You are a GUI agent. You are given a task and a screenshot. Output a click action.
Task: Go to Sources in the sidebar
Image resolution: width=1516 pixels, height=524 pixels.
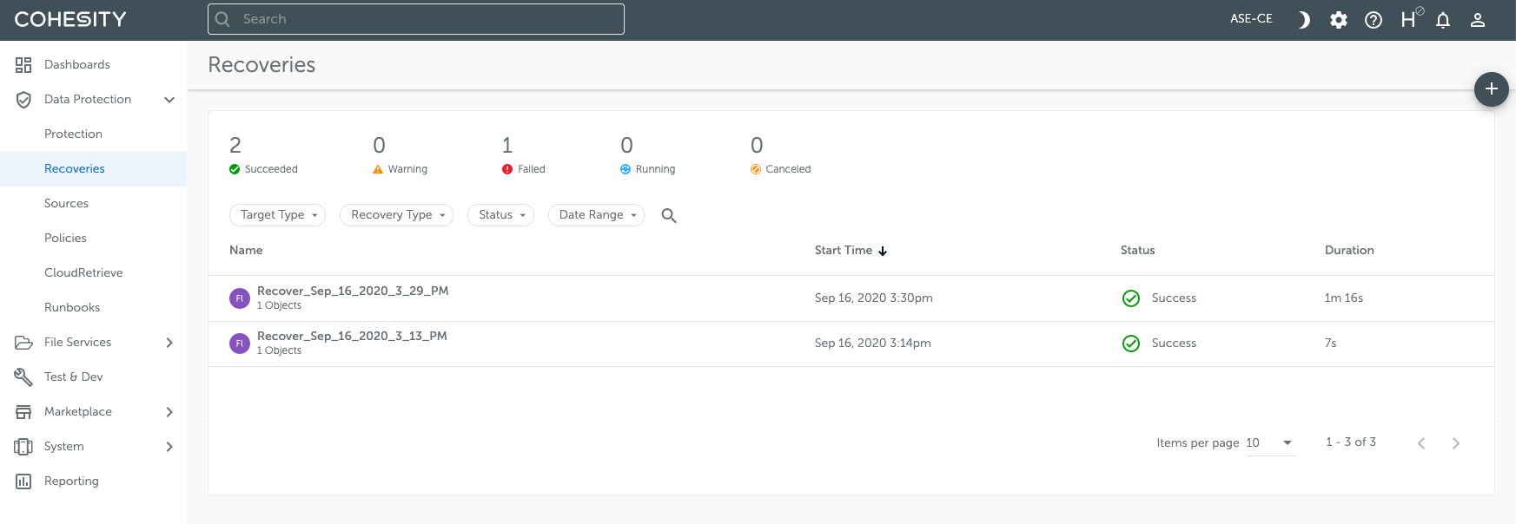pos(66,203)
